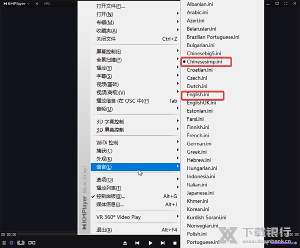
Task: Select English.ini language option
Action: click(x=198, y=94)
